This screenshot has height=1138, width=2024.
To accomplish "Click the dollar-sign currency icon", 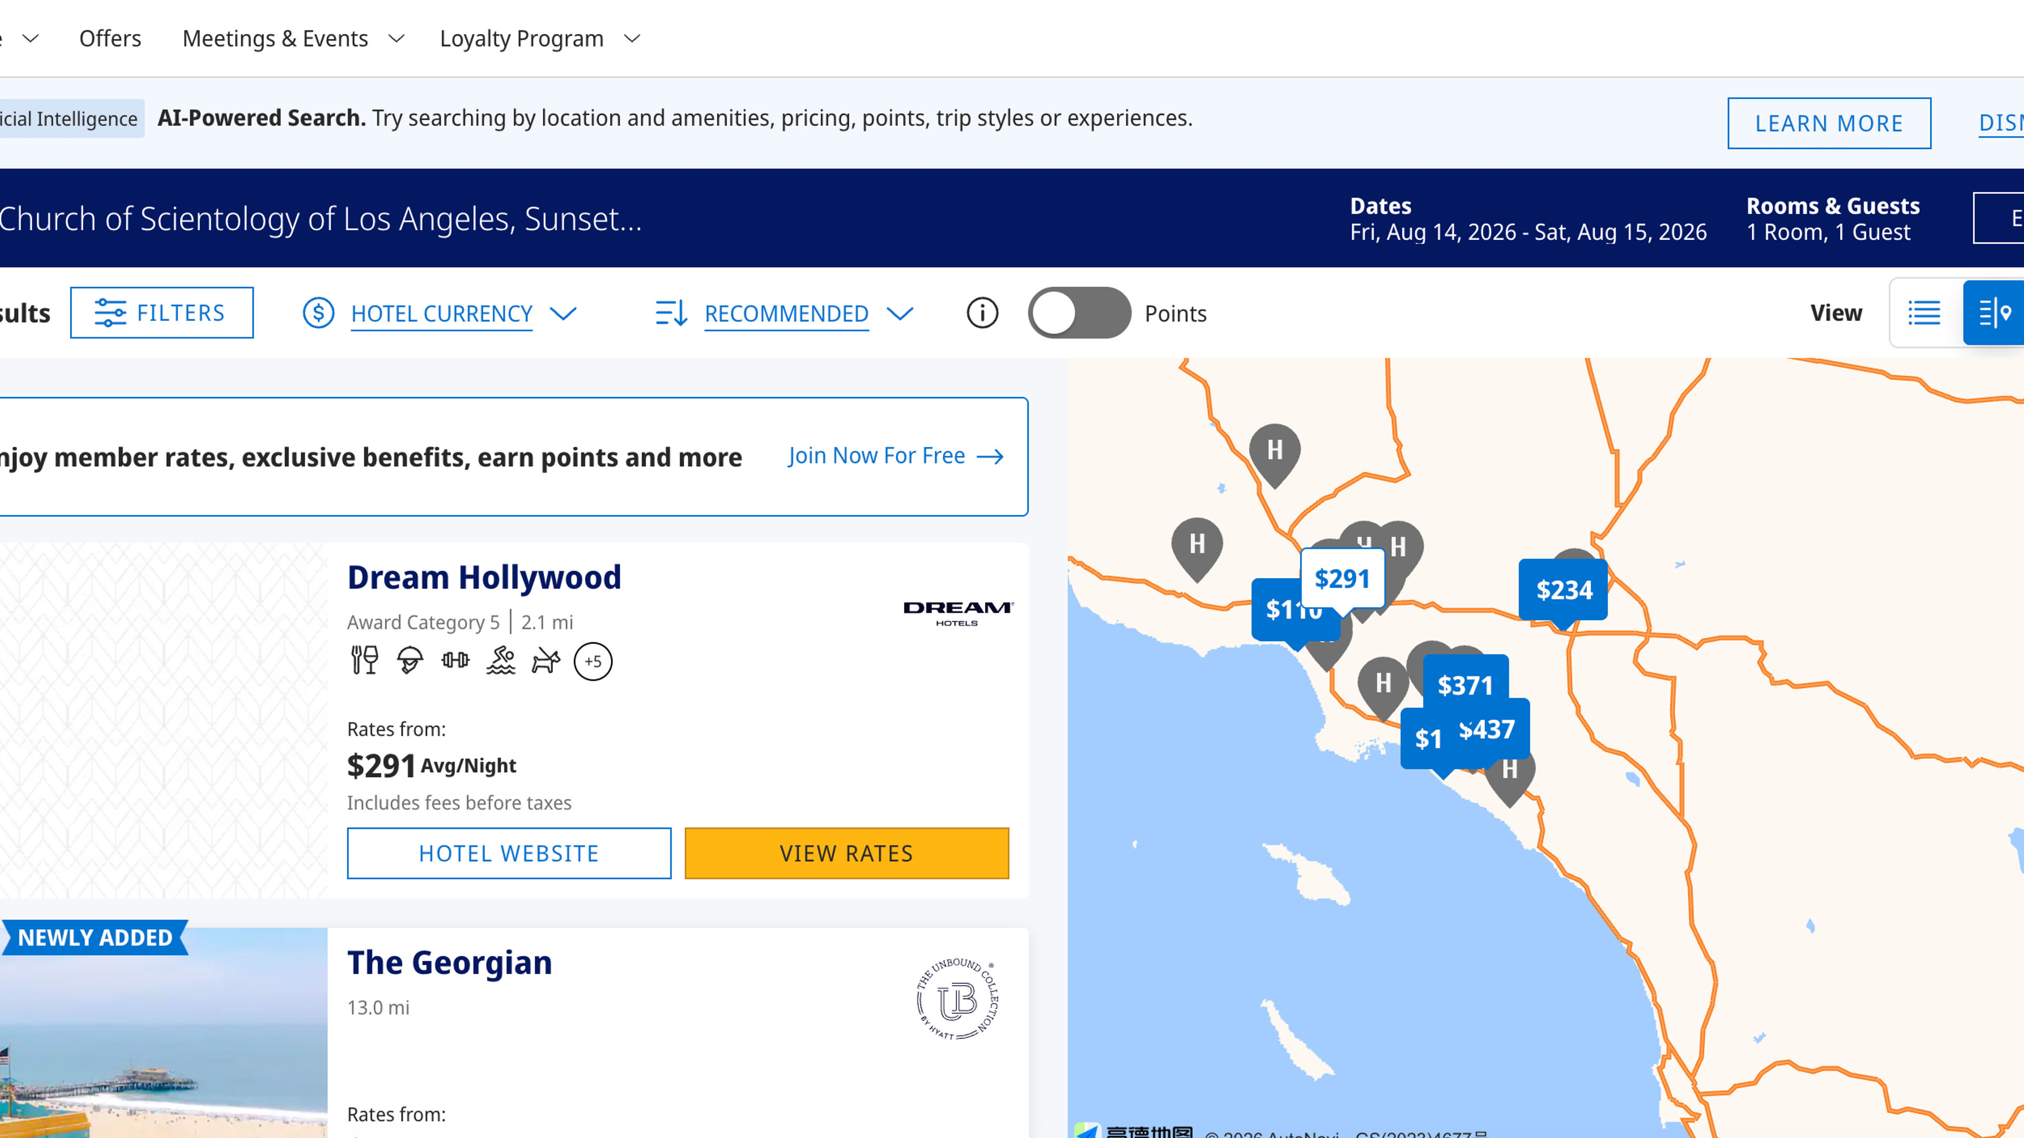I will pos(318,312).
